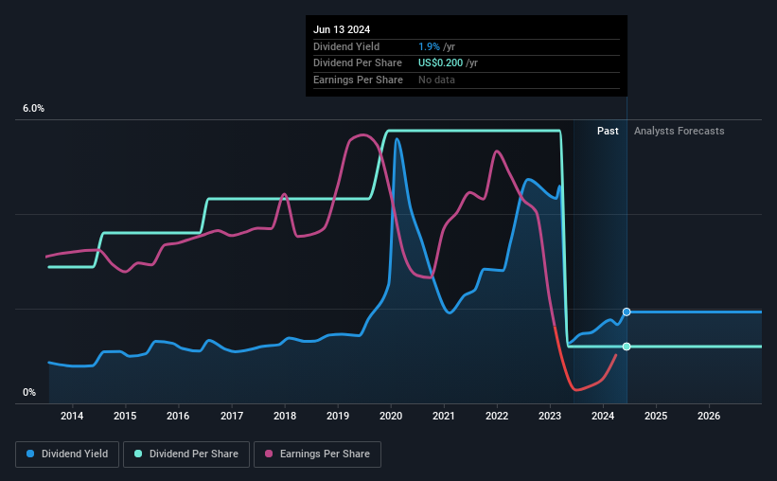Click the 'Analysts Forecasts' label
This screenshot has height=481, width=777.
click(679, 131)
